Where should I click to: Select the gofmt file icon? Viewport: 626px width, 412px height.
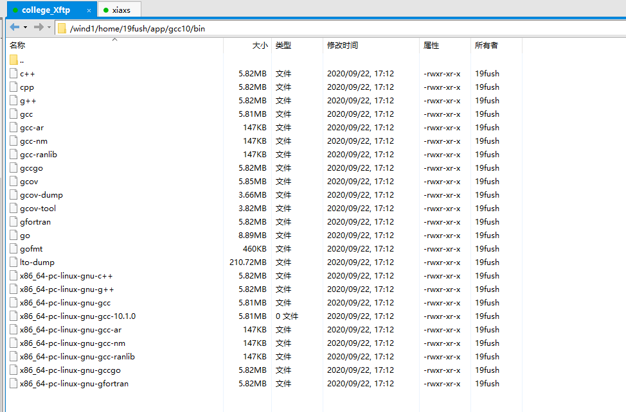(13, 248)
